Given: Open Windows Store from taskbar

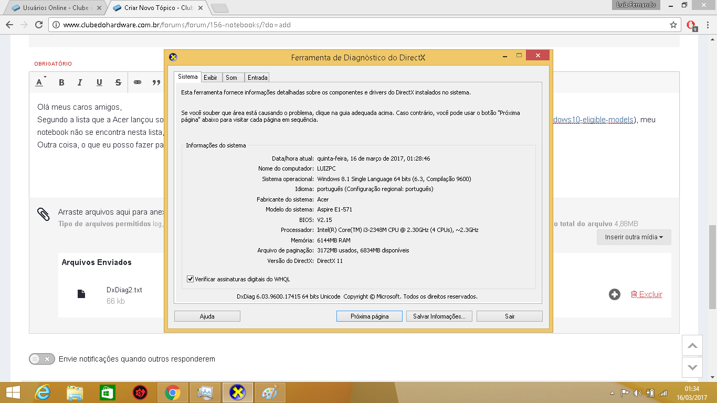Looking at the screenshot, I should (107, 393).
